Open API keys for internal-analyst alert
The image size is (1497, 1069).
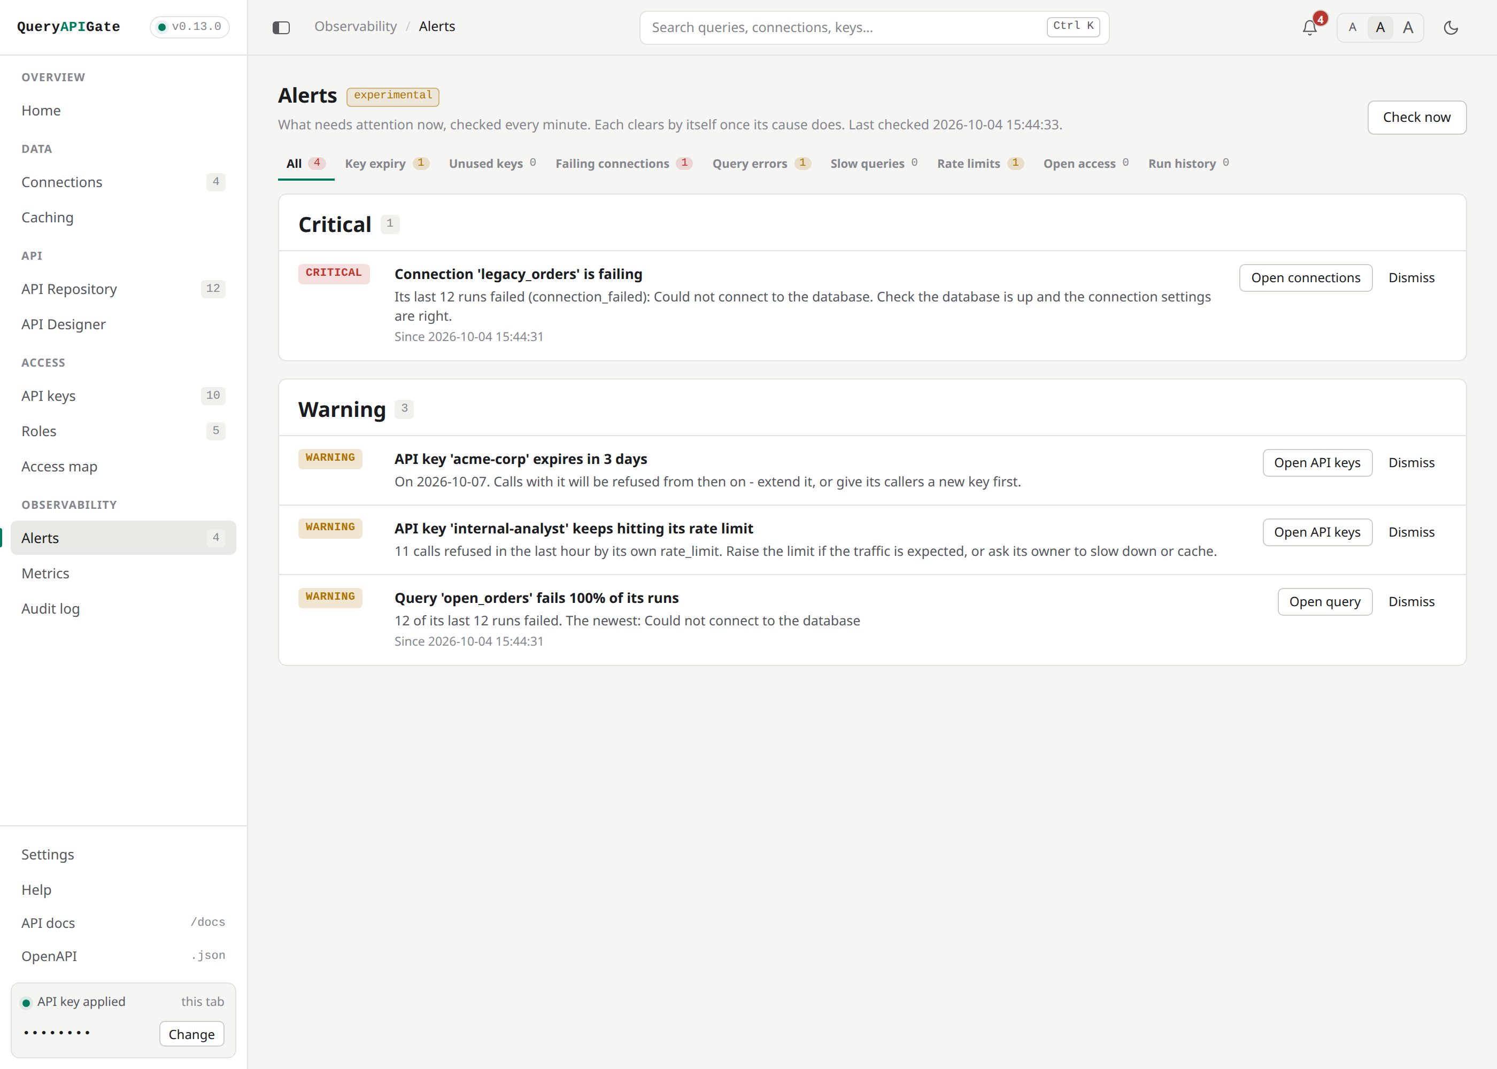(1317, 532)
